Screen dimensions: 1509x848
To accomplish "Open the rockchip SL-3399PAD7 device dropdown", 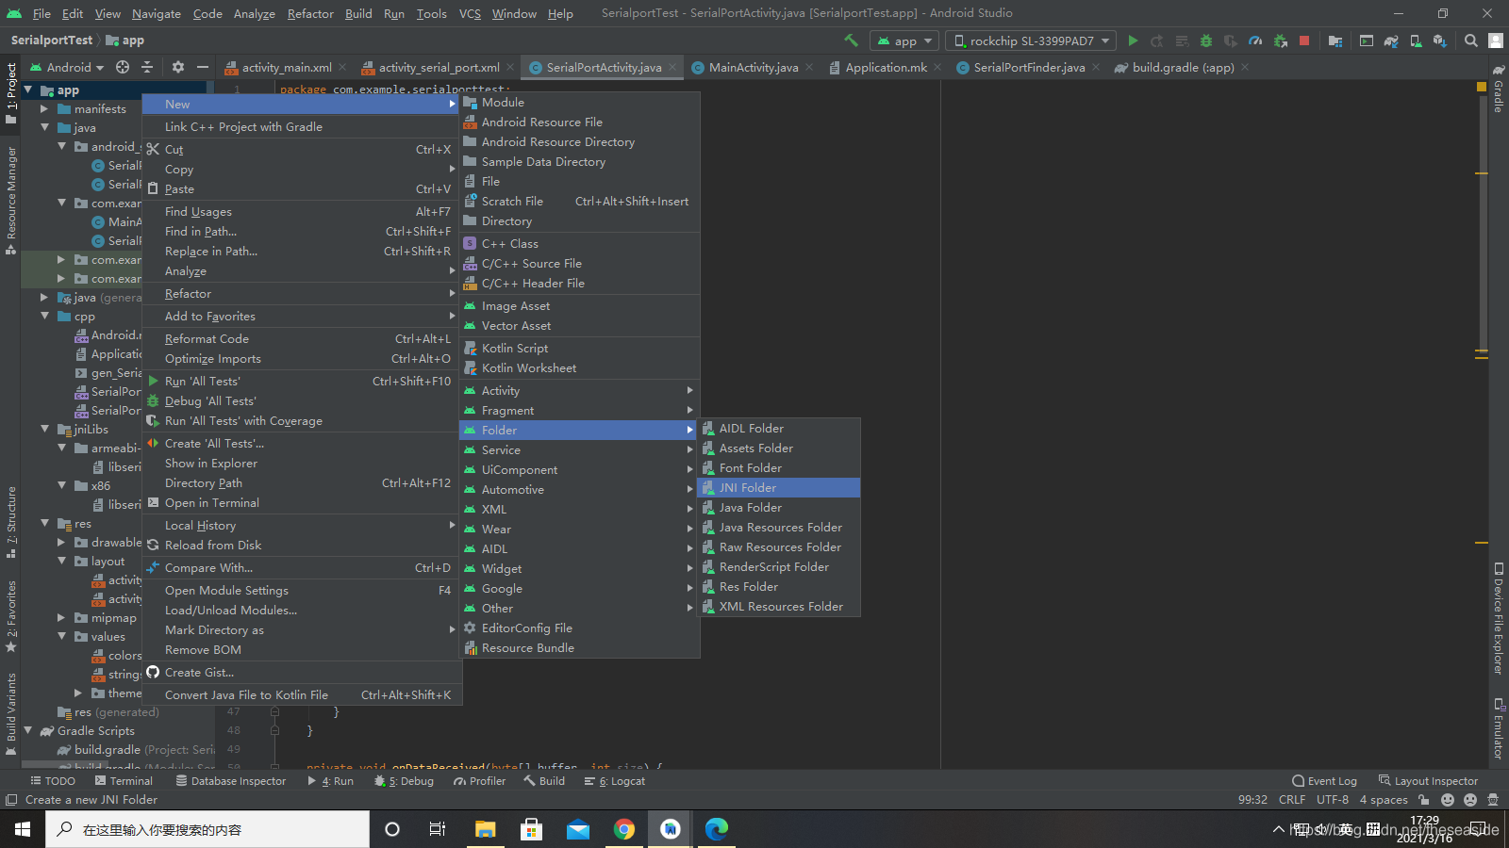I will coord(1031,41).
